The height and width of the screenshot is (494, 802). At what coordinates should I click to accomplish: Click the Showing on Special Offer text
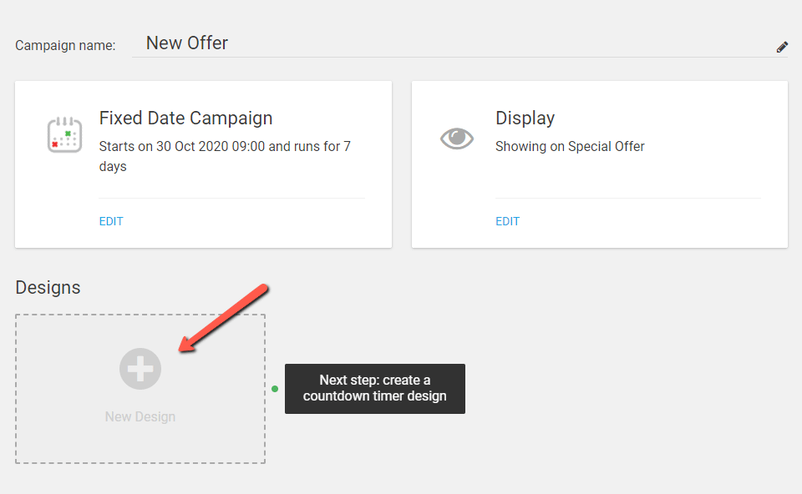pyautogui.click(x=570, y=147)
